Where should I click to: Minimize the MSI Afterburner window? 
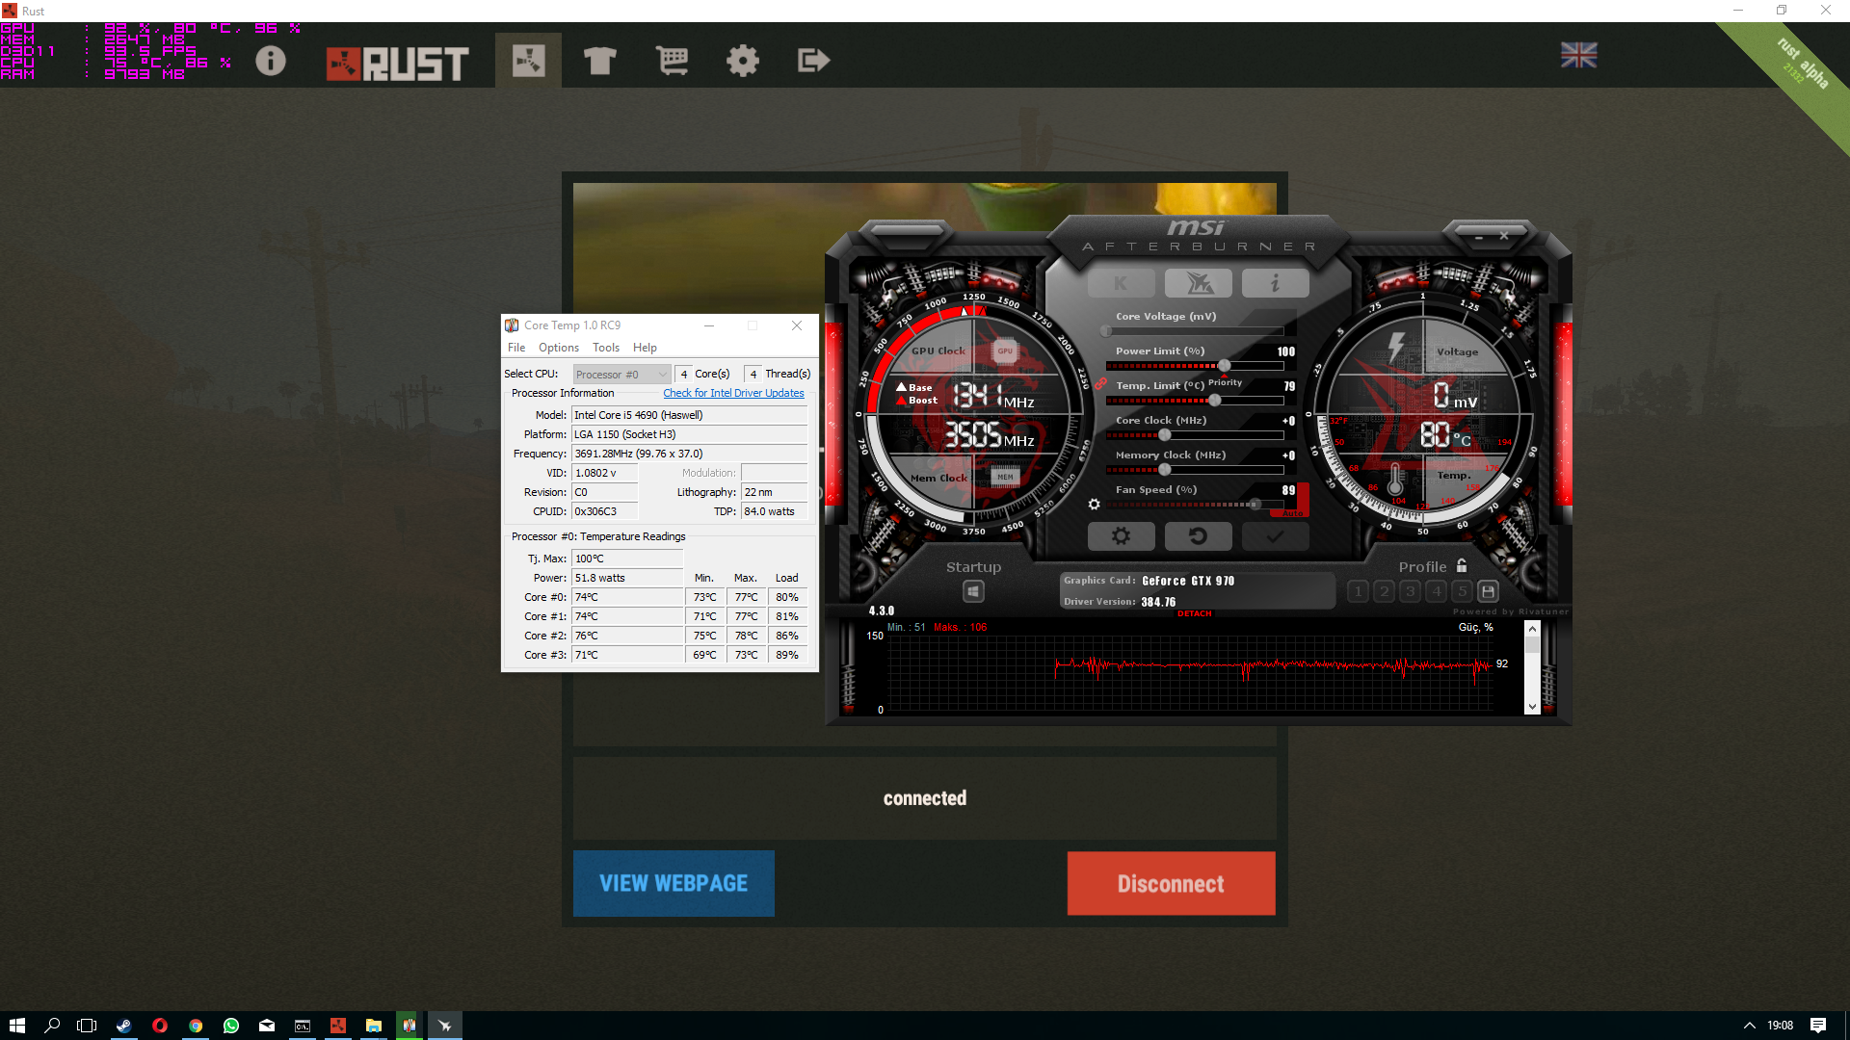(x=1479, y=236)
